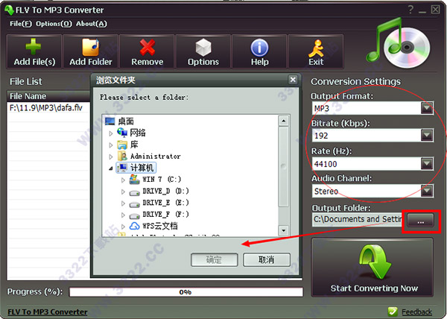Click the browse "..." output folder button
Image resolution: width=447 pixels, height=319 pixels.
[420, 221]
